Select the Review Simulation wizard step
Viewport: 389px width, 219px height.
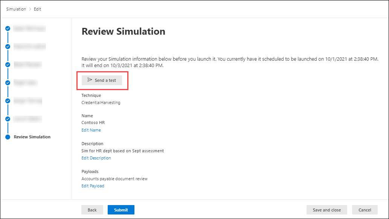(32, 137)
